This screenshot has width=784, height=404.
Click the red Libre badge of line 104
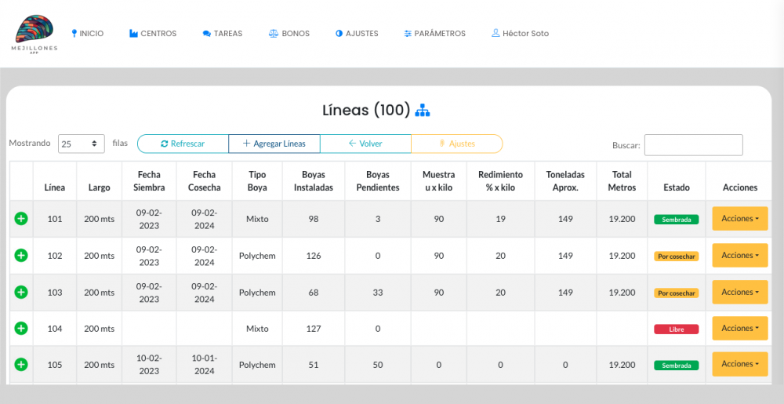[x=677, y=329]
